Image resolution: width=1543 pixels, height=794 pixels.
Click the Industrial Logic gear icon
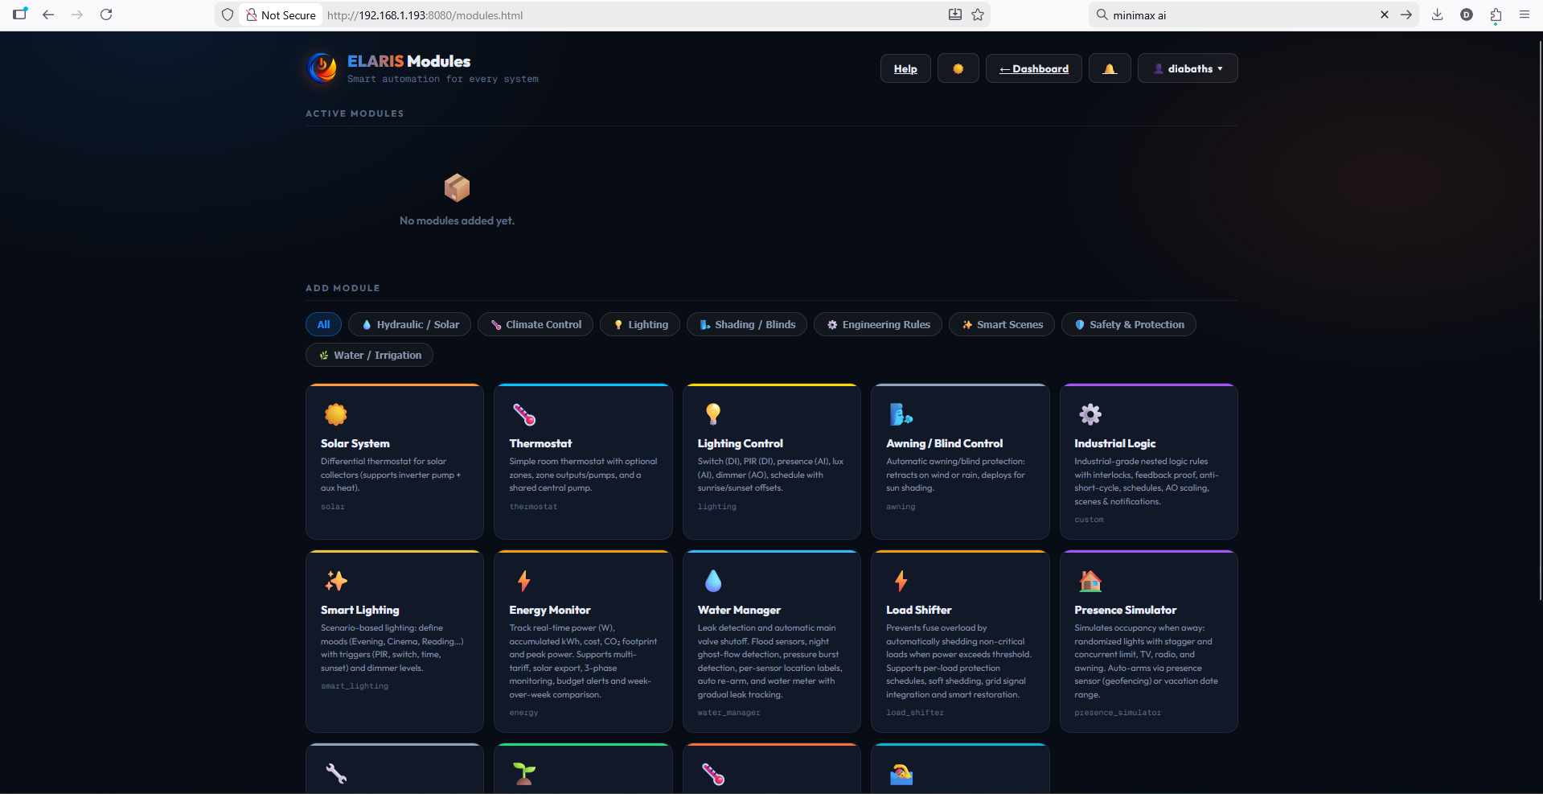1090,414
